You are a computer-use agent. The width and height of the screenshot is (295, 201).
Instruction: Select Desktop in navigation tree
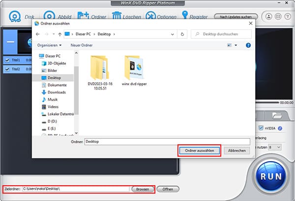pos(54,78)
